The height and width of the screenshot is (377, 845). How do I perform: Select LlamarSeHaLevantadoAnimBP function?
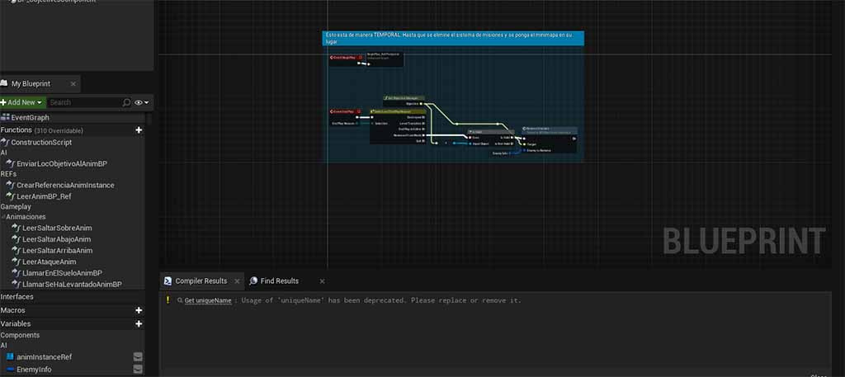coord(72,285)
